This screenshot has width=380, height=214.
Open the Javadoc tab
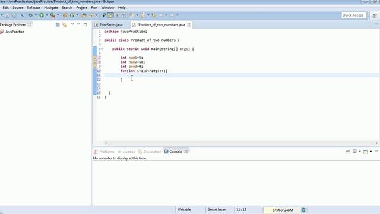[x=126, y=152]
